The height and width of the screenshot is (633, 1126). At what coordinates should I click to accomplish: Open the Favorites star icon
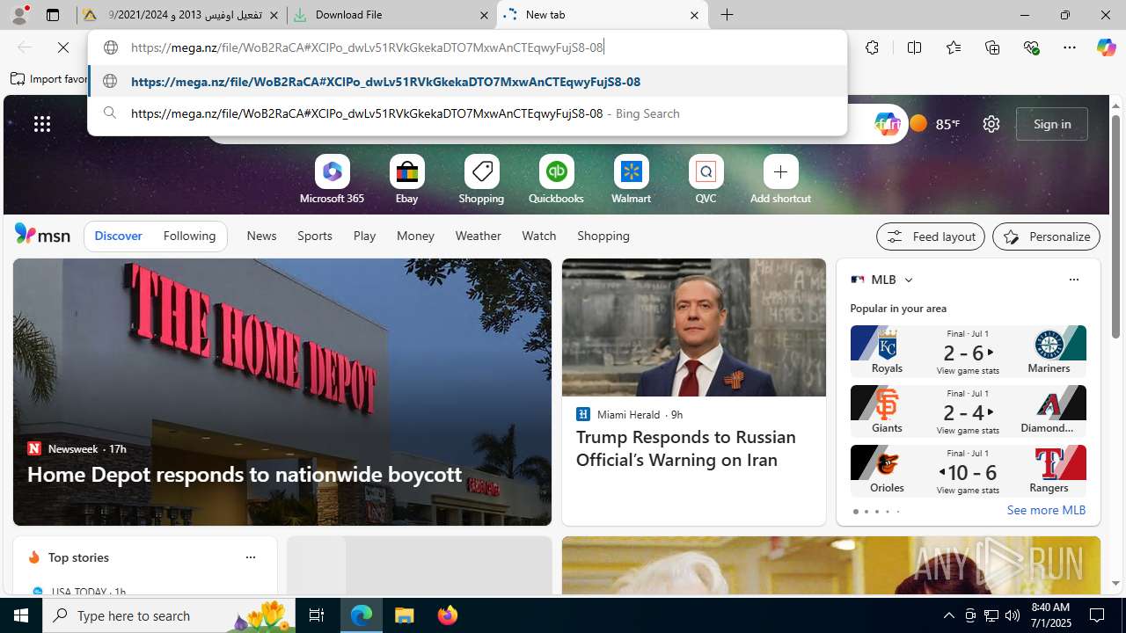click(x=953, y=47)
